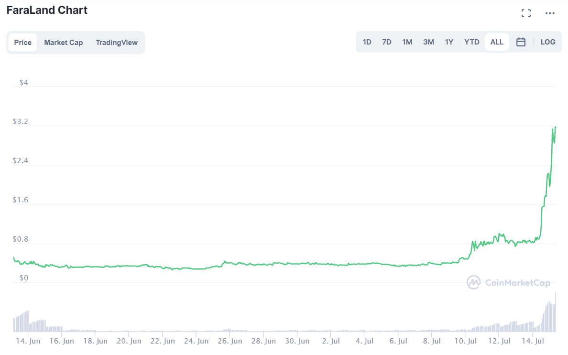Click the 10. Jul date axis label

466,341
